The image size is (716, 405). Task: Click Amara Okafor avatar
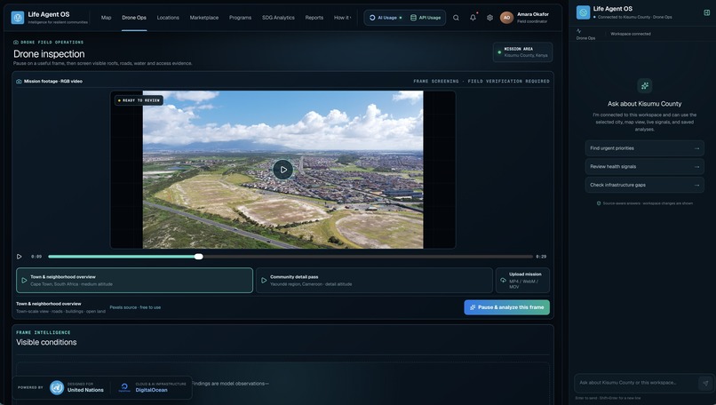coord(506,18)
